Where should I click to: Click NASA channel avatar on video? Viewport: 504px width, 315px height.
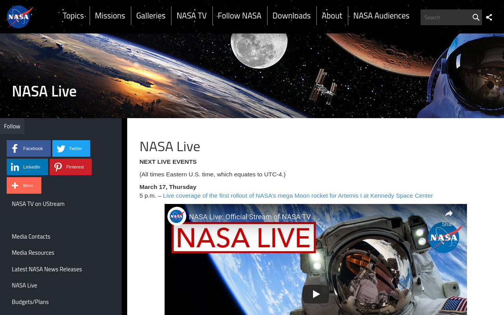pyautogui.click(x=177, y=217)
